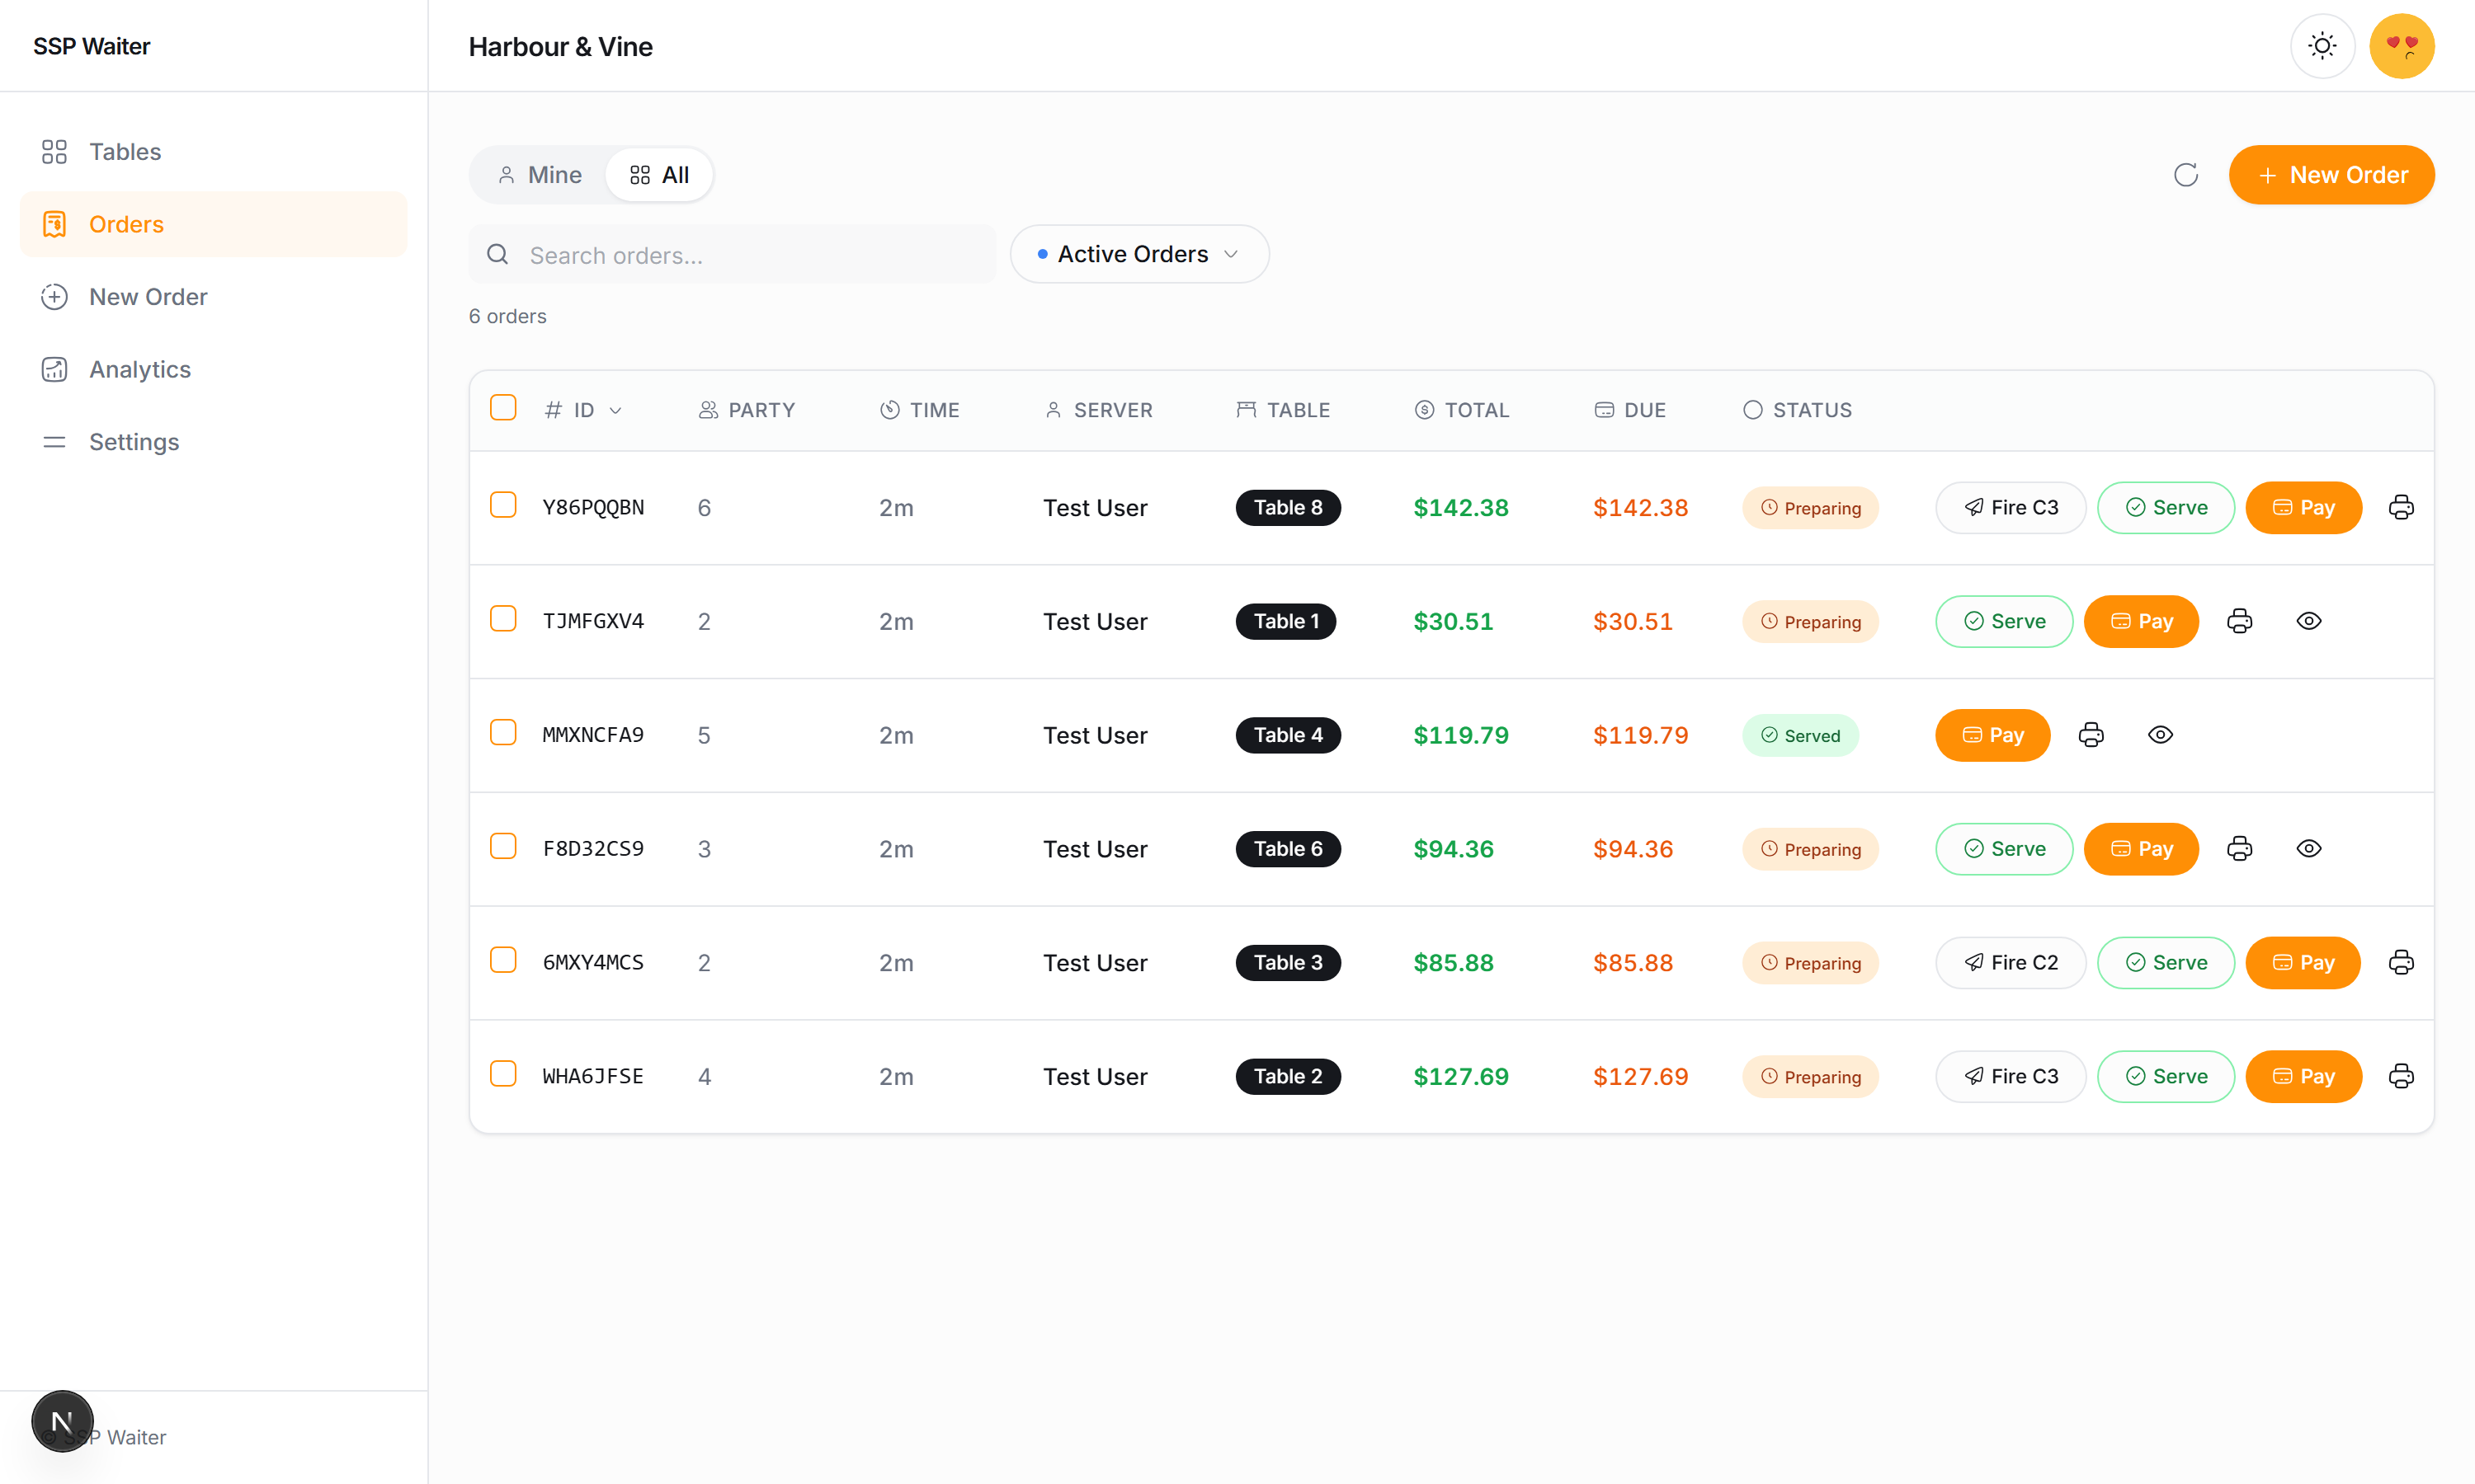
Task: Mark order F8D32CS9 as served
Action: click(2004, 849)
